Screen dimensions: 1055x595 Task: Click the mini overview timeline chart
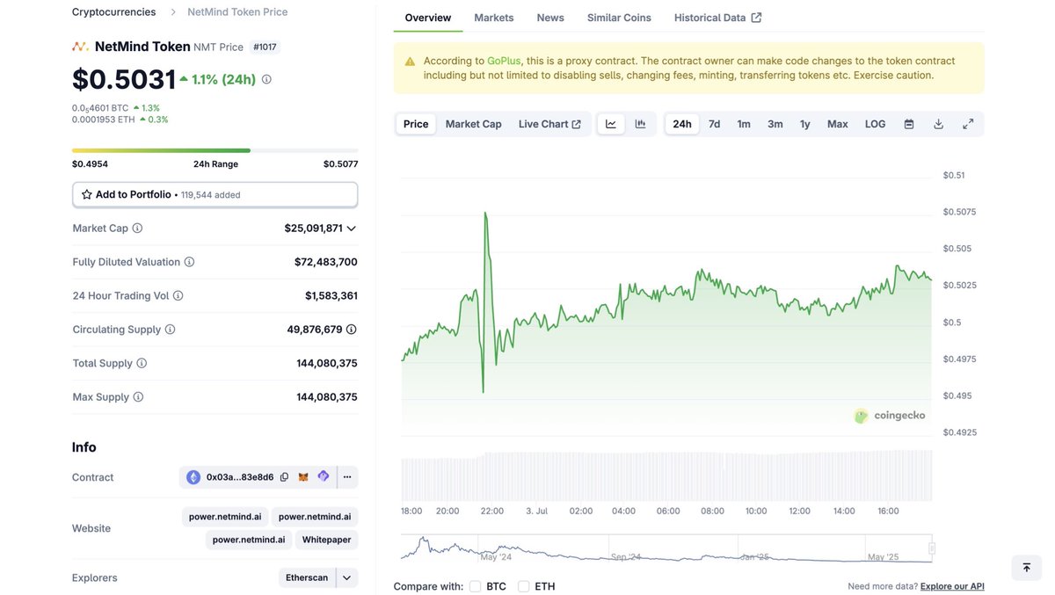pyautogui.click(x=666, y=548)
